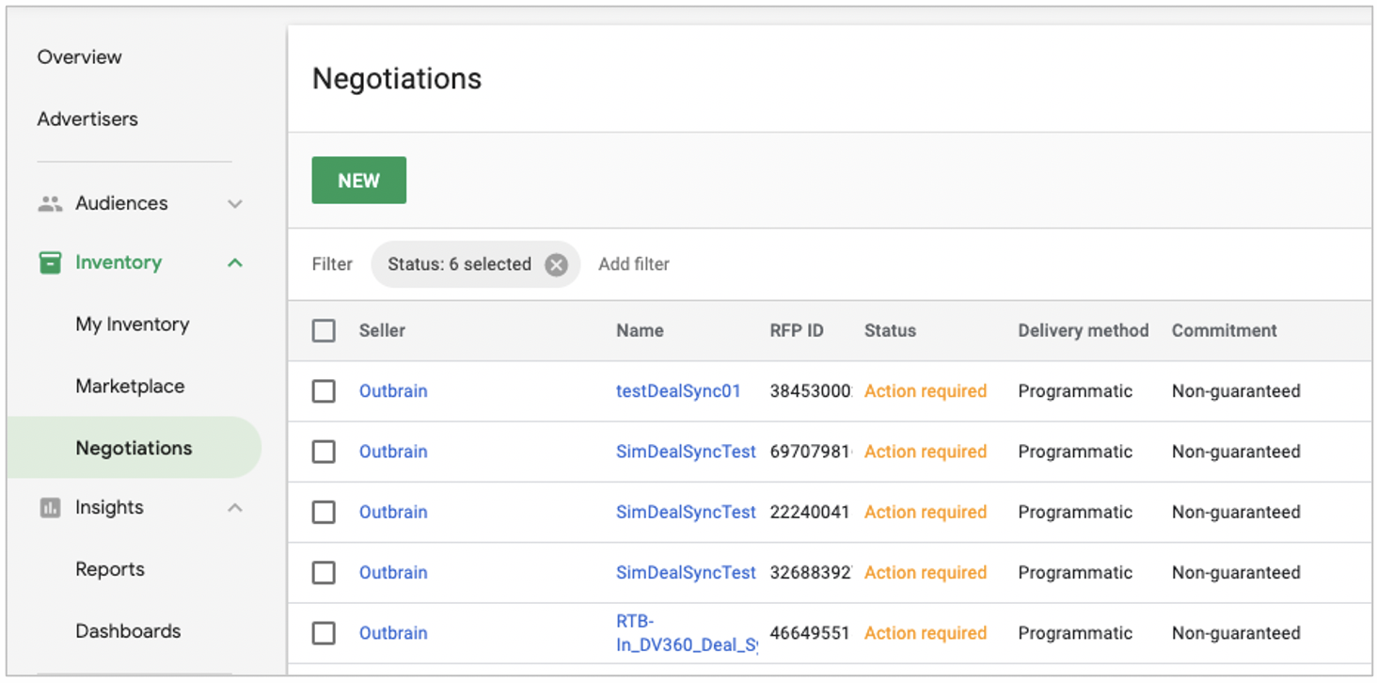Click the Audiences people icon
The width and height of the screenshot is (1377, 683).
click(x=50, y=203)
